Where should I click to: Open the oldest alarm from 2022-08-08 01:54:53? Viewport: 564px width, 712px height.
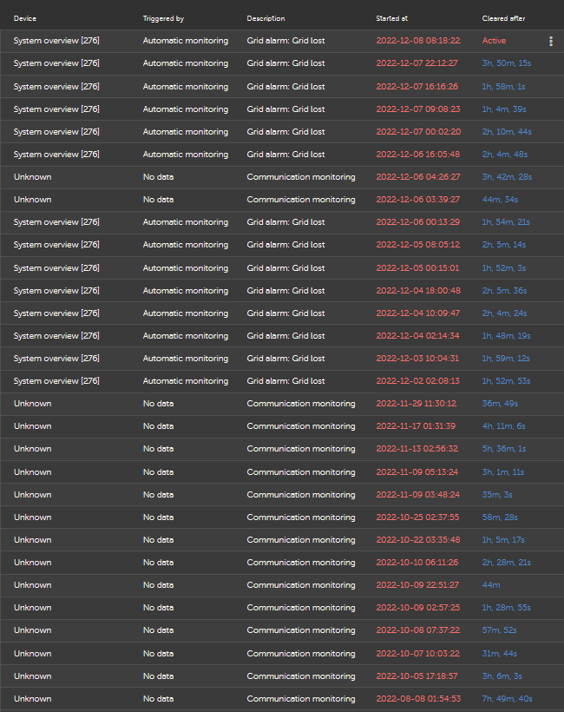pos(282,699)
